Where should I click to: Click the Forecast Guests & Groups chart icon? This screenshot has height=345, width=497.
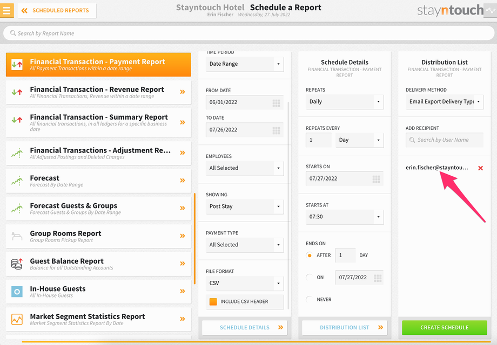click(x=17, y=209)
